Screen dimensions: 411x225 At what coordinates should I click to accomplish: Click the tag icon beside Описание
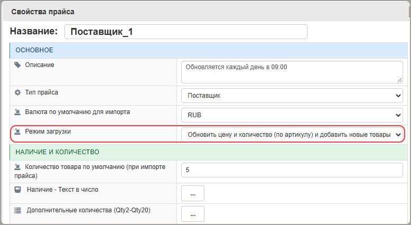(x=17, y=65)
